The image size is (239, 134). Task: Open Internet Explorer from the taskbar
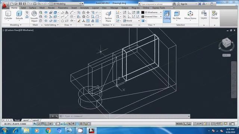pos(15,131)
